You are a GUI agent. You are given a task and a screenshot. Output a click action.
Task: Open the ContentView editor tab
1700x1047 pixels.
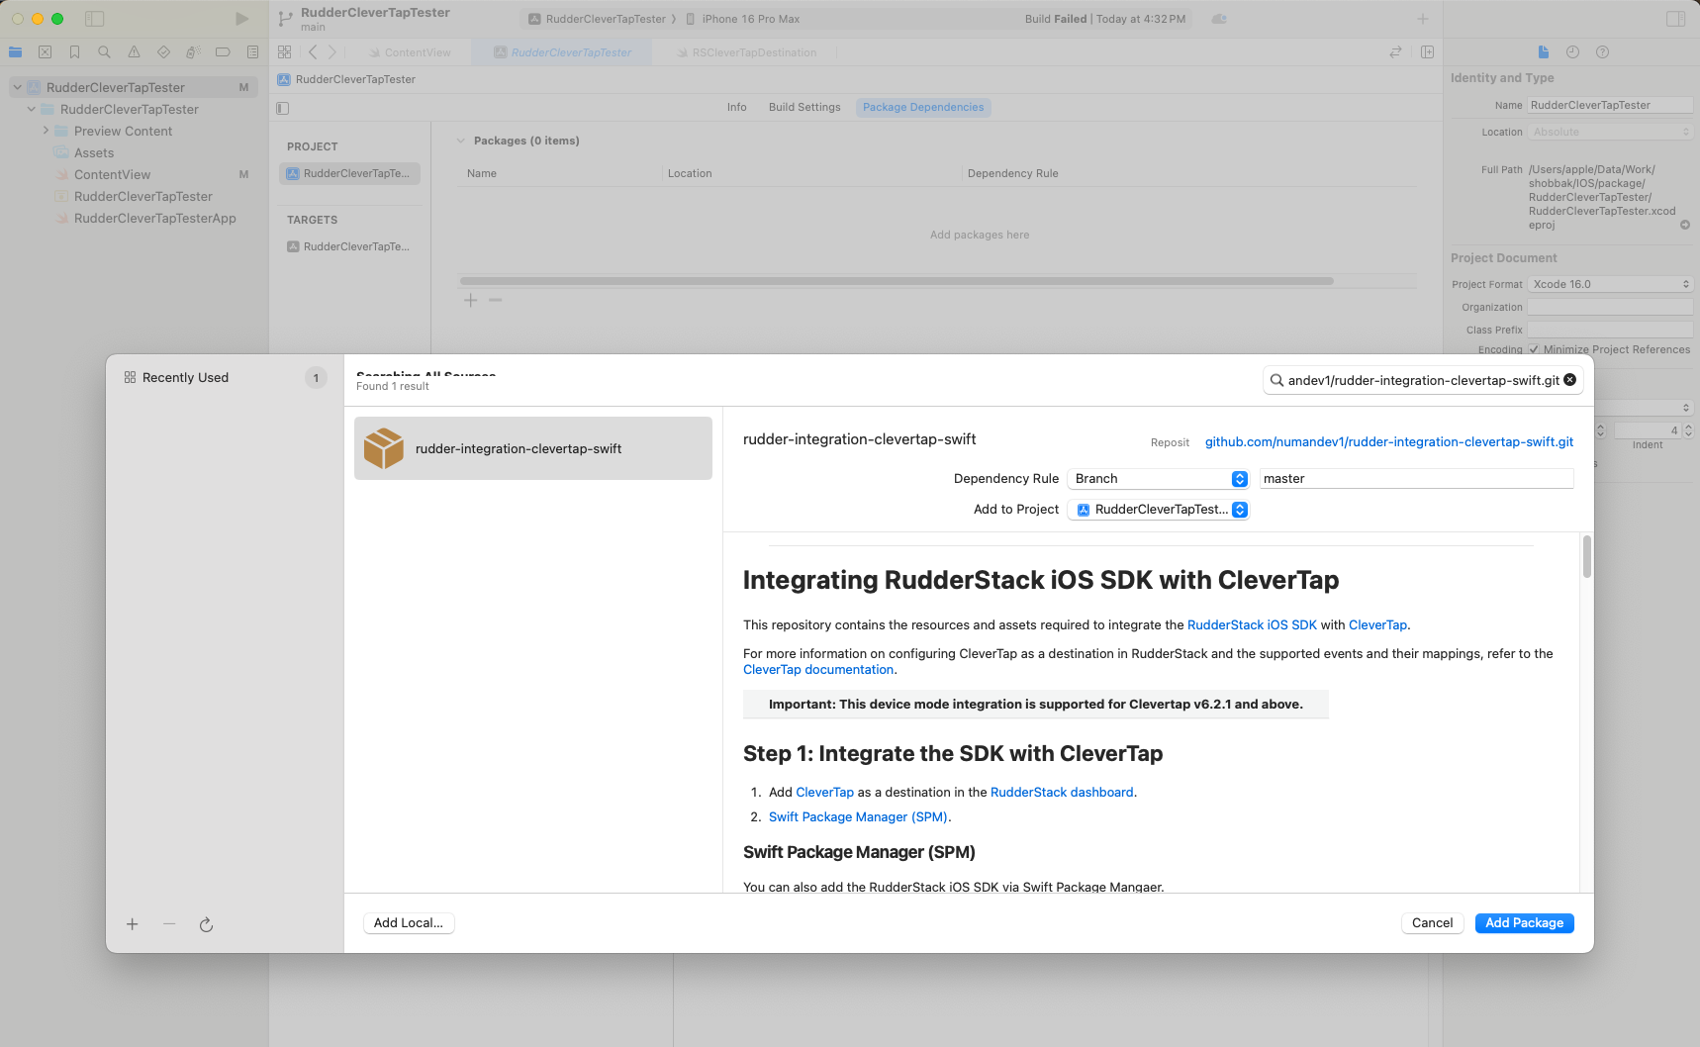point(410,52)
